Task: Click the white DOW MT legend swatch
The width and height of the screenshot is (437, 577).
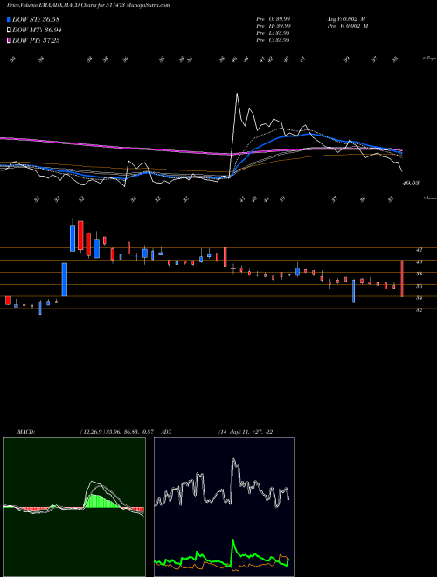Action: (10, 31)
